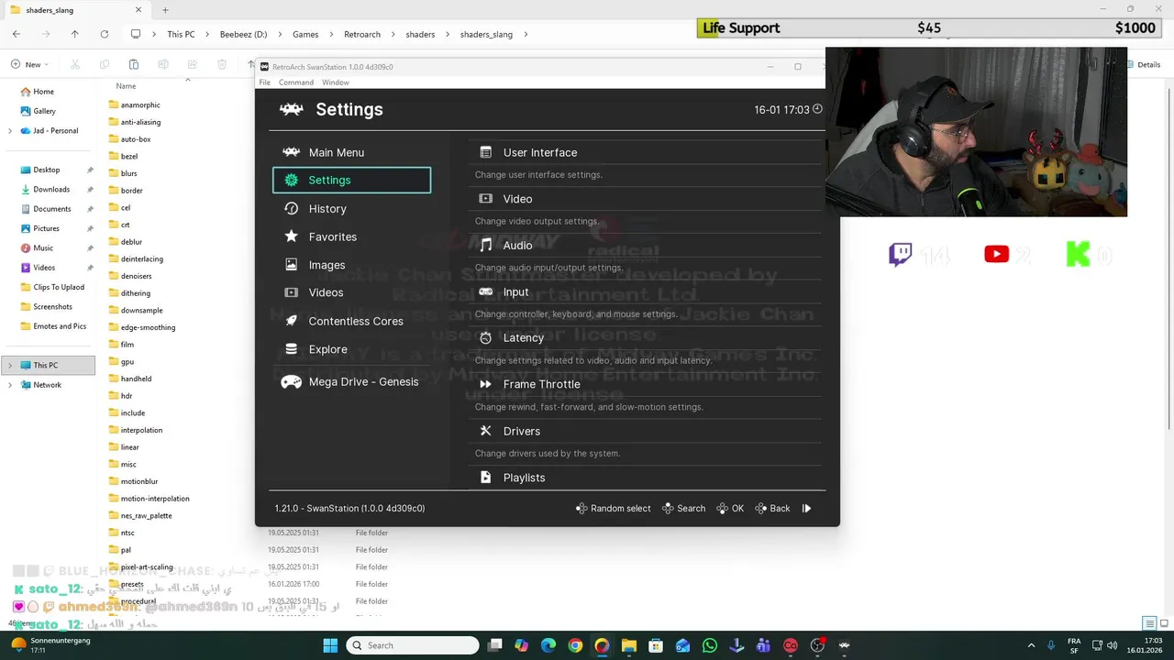
Task: Open WhatsApp from the taskbar
Action: coord(710,645)
